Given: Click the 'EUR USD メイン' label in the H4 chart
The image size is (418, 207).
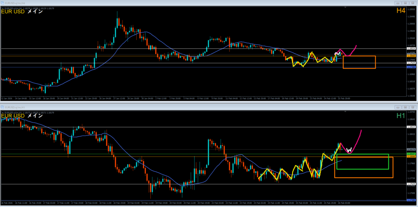Looking at the screenshot, I should 22,12.
